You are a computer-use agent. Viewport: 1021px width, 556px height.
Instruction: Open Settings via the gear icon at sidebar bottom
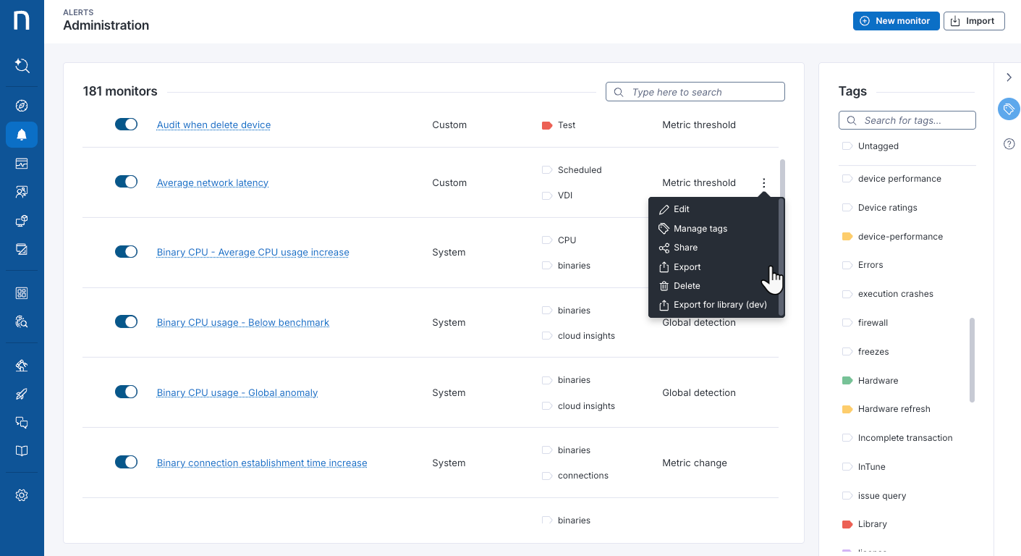point(21,494)
